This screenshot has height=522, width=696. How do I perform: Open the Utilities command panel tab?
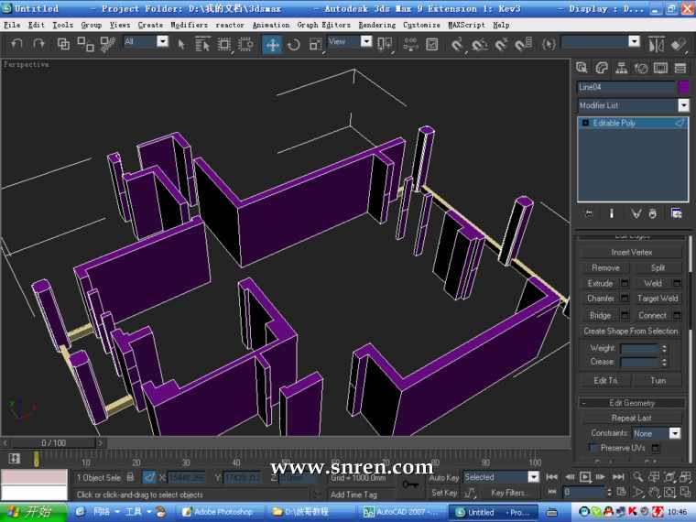click(x=680, y=68)
